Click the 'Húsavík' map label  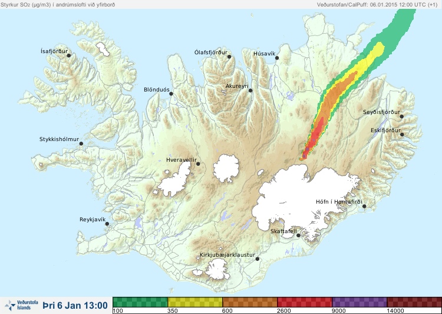click(265, 54)
